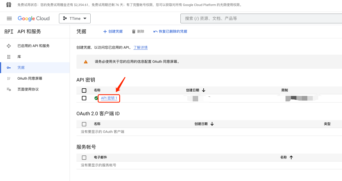Viewport: 342px width, 181px height.
Task: Click the 删除 button
Action: coord(138,32)
